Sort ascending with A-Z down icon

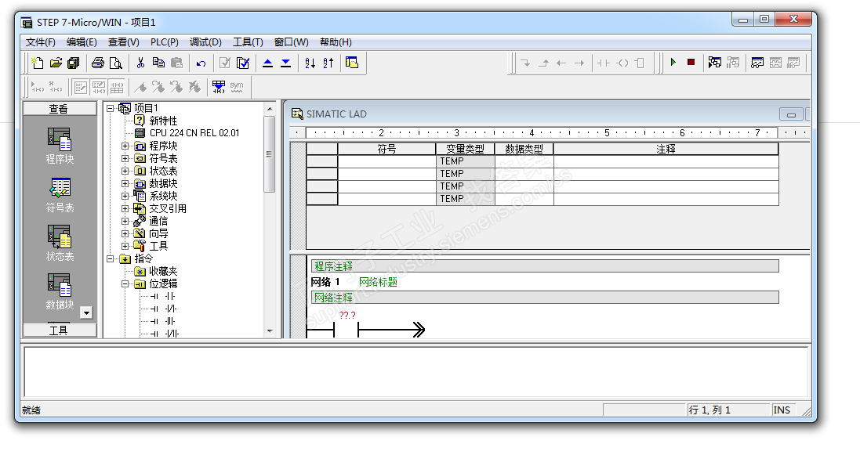(x=310, y=63)
